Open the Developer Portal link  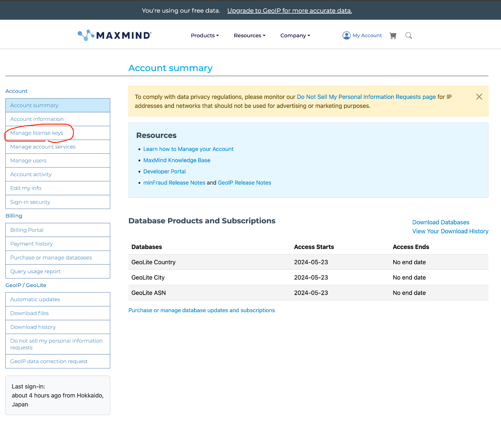point(164,171)
